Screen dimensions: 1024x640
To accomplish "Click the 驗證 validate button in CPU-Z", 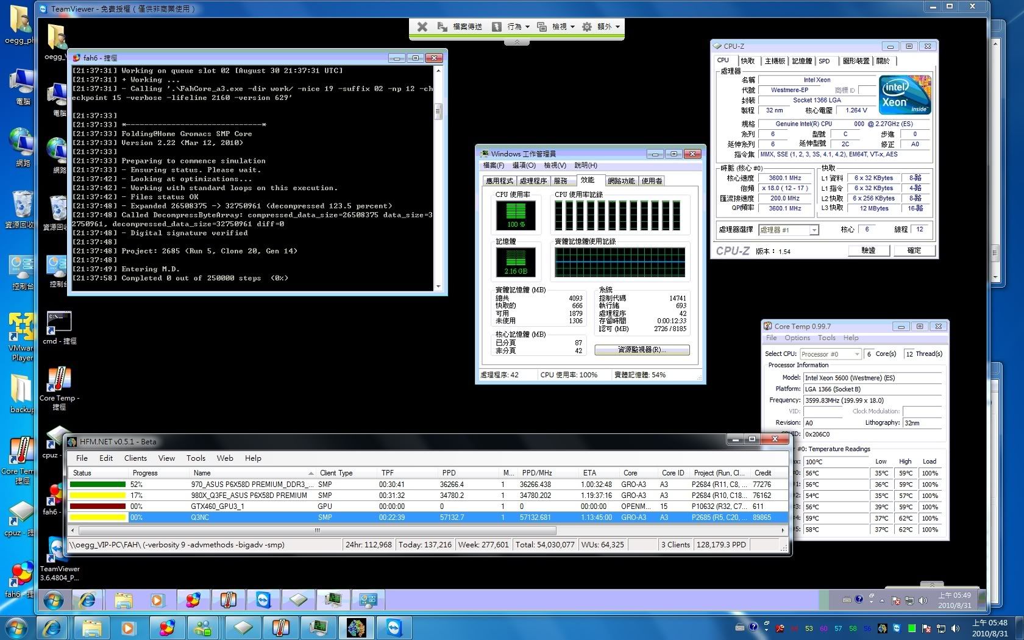I will coord(869,251).
